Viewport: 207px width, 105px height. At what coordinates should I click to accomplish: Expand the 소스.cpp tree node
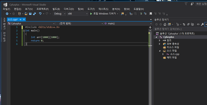[x=163, y=54]
